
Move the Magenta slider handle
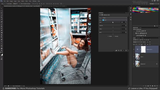pyautogui.click(x=113, y=27)
